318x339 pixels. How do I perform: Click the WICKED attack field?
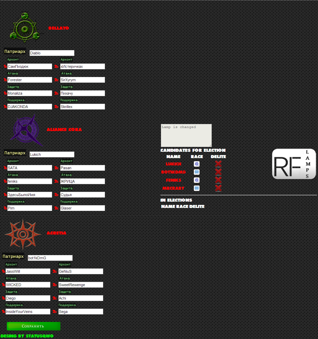(28, 285)
